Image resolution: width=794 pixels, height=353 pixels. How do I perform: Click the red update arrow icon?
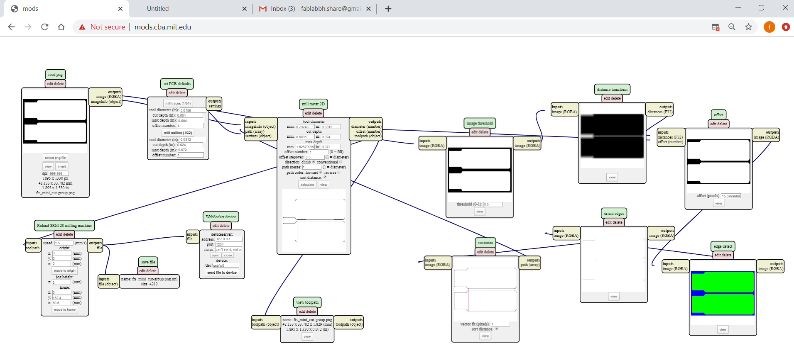[786, 27]
